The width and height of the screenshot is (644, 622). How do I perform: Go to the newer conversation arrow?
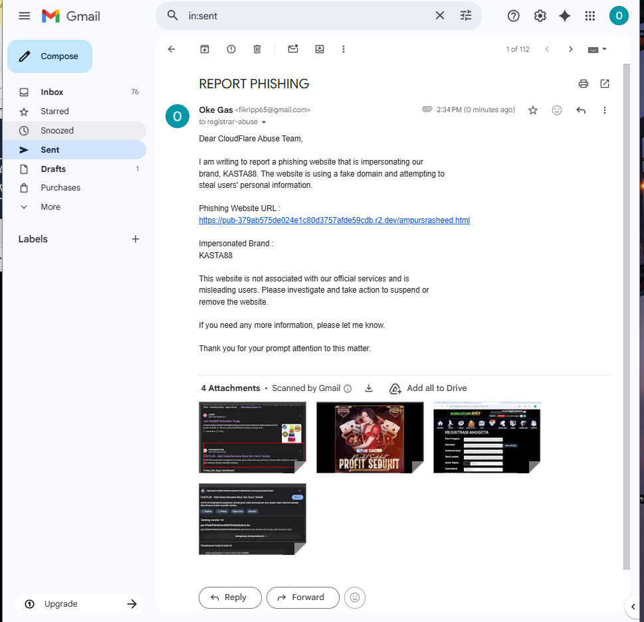547,49
